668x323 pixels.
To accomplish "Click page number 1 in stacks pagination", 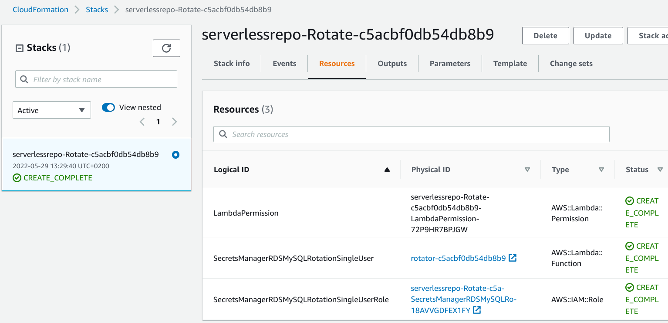I will pos(158,122).
